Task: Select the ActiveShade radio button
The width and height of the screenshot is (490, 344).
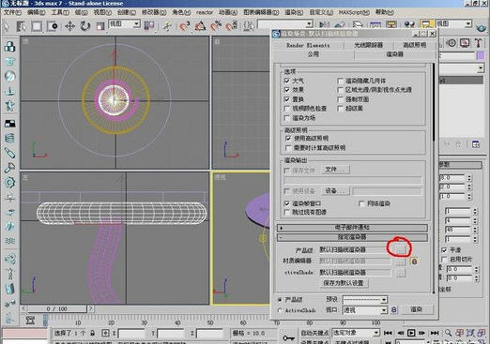Action: point(280,310)
